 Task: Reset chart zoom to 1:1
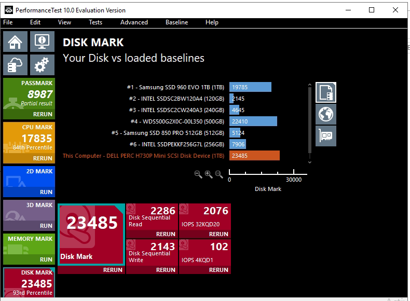tap(219, 174)
